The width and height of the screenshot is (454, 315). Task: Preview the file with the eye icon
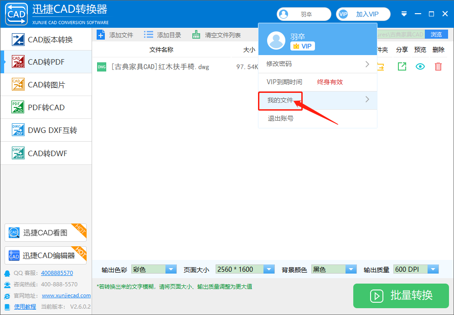tap(420, 66)
